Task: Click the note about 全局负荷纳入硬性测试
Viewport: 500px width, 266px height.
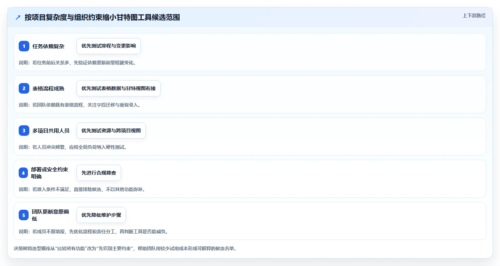Action: (73, 147)
